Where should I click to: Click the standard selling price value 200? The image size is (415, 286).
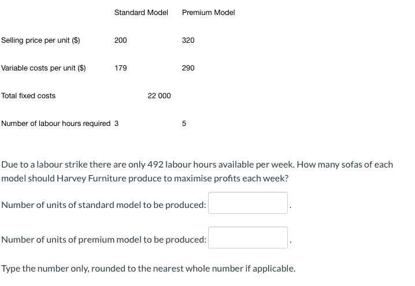pos(120,40)
